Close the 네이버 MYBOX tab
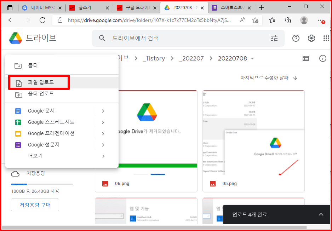The image size is (332, 231). tap(60, 8)
